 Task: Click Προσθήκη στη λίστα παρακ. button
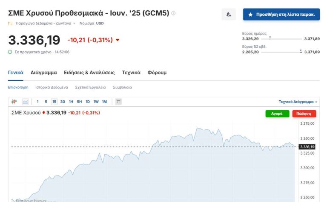[281, 14]
